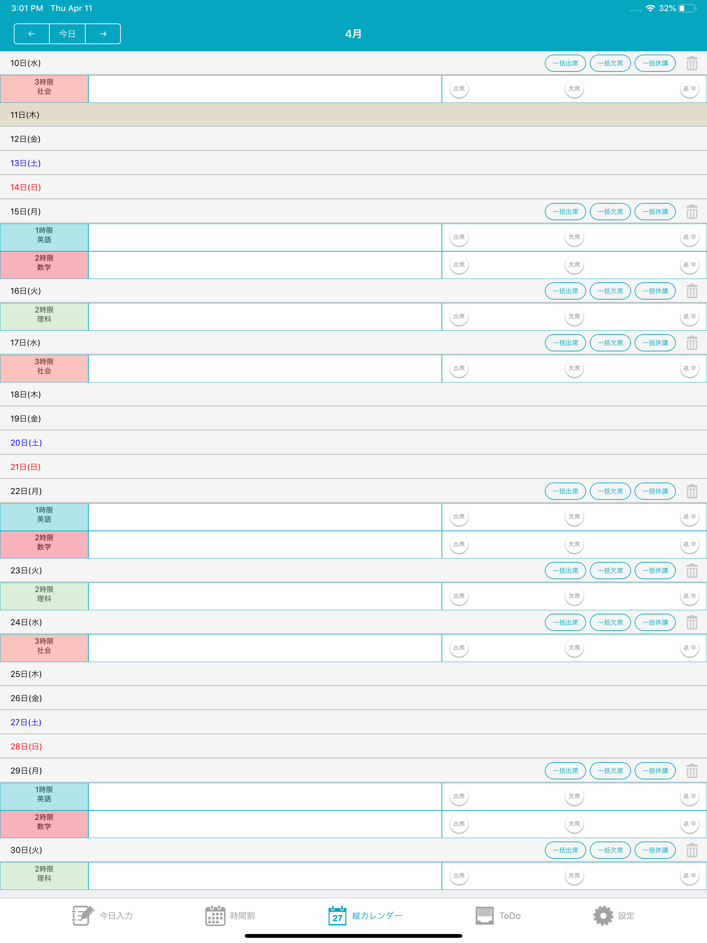Tap 一括出席 for 22日(月)
This screenshot has width=707, height=943.
point(565,492)
